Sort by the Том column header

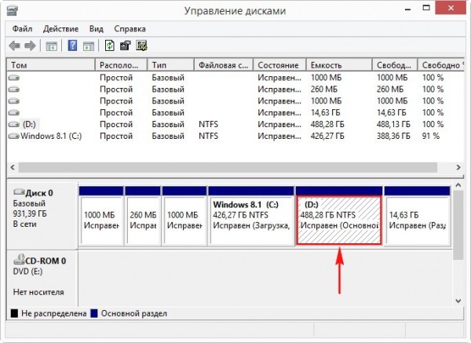(x=51, y=65)
